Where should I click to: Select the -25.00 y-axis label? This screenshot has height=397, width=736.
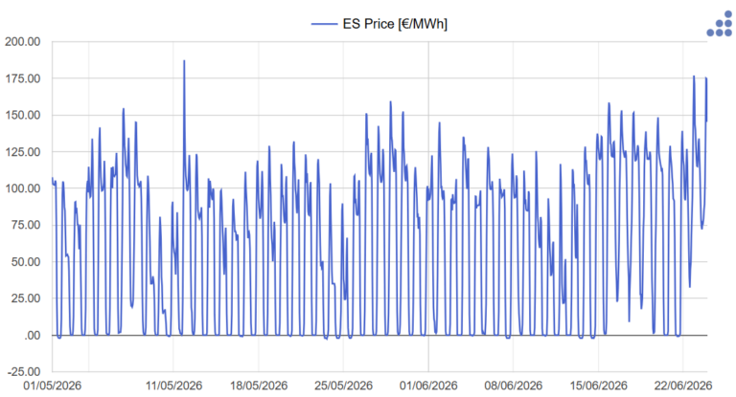[24, 372]
